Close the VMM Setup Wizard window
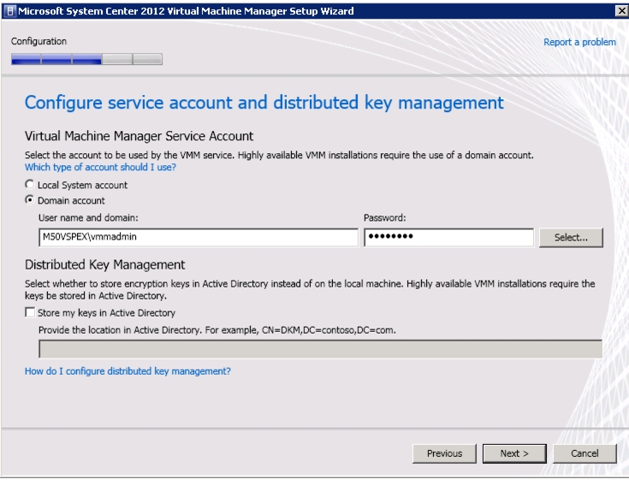629x491 pixels. 621,11
